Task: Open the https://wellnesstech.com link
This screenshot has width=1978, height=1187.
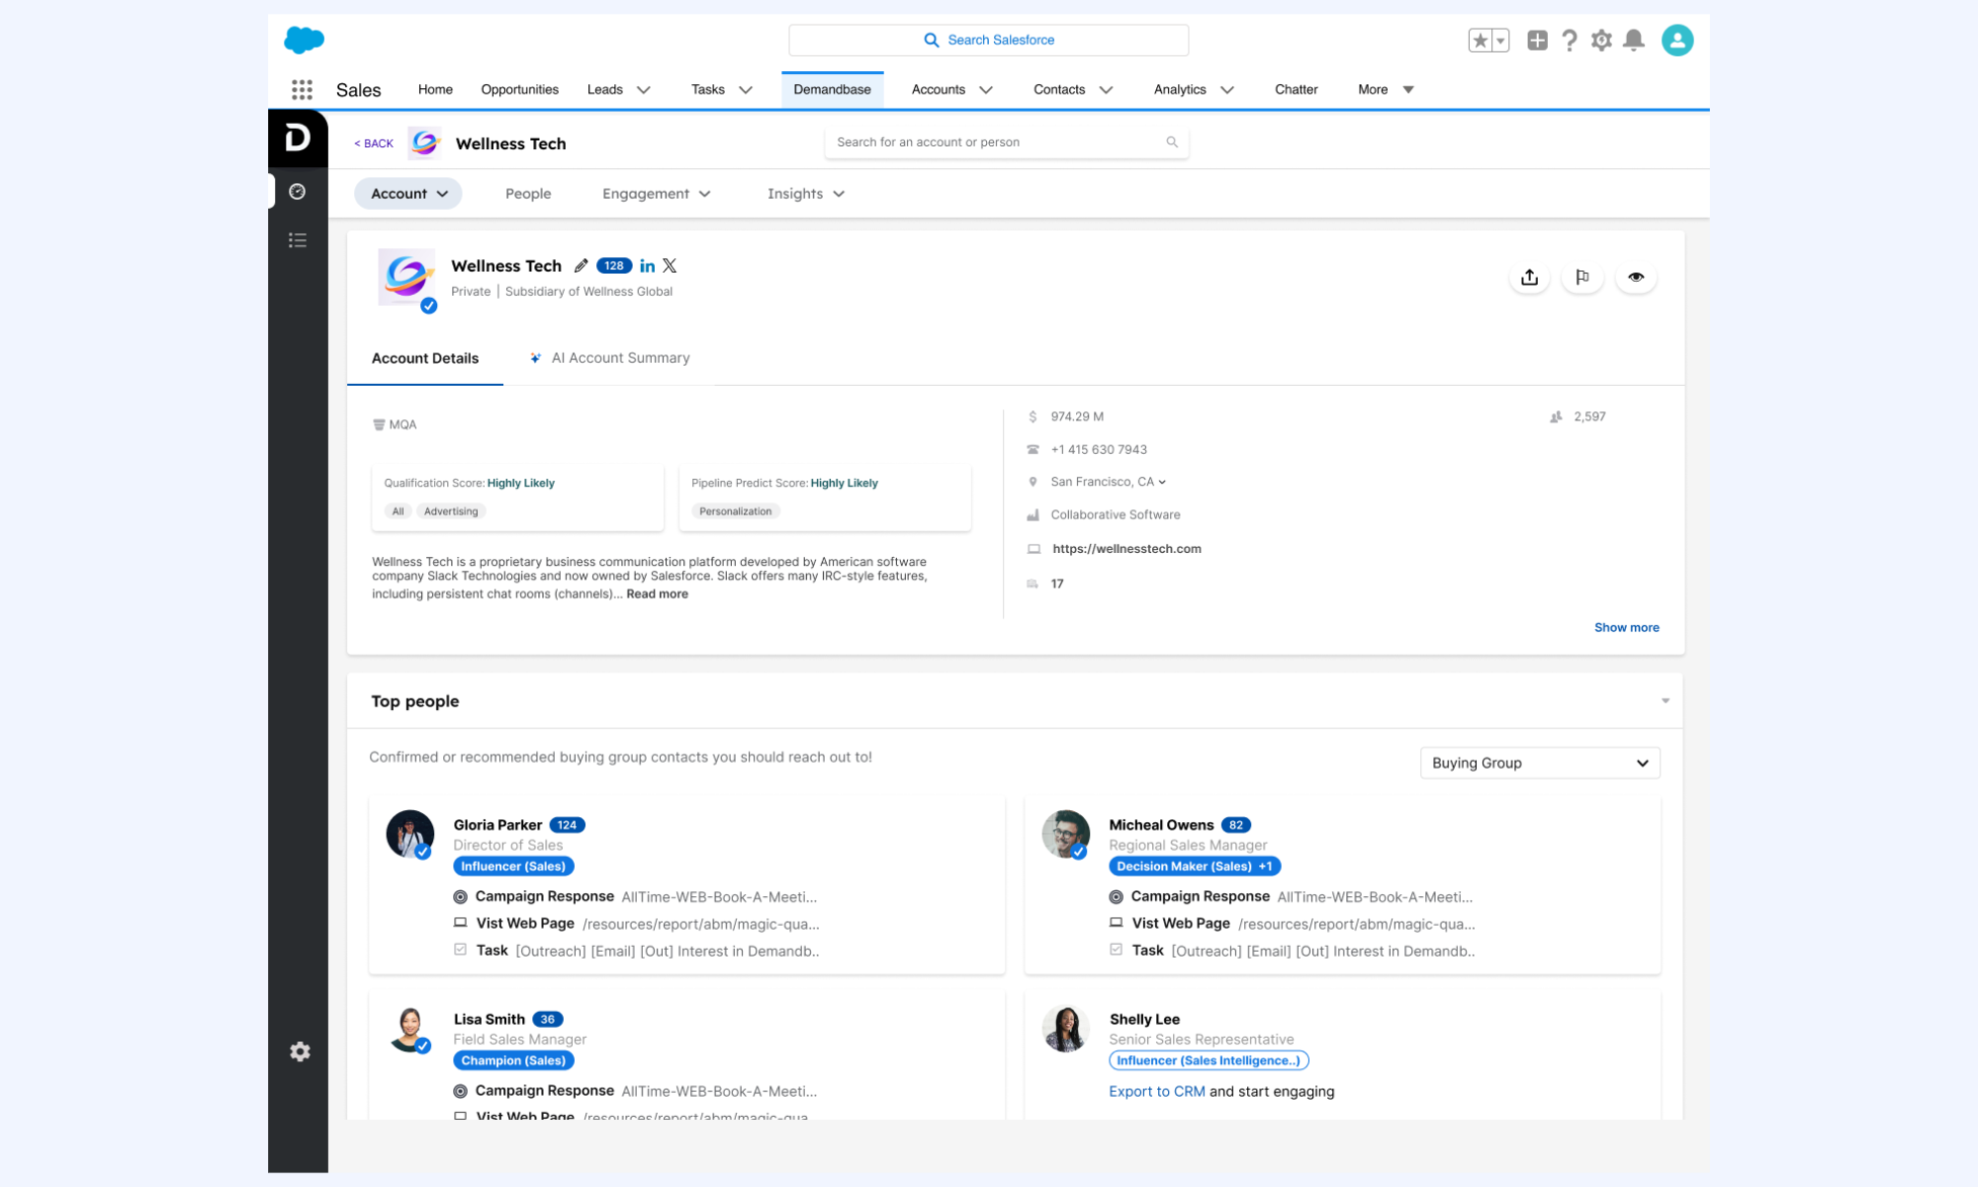Action: tap(1126, 549)
